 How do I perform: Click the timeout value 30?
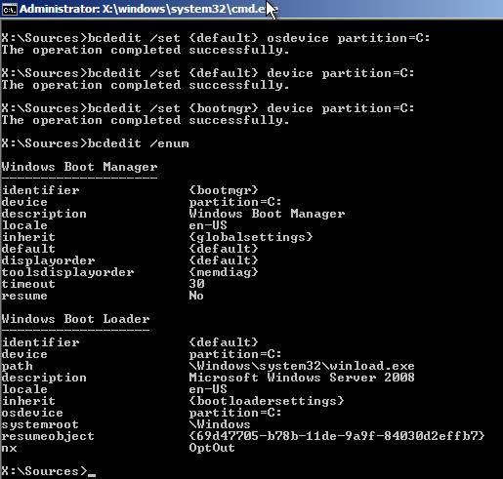pyautogui.click(x=196, y=284)
